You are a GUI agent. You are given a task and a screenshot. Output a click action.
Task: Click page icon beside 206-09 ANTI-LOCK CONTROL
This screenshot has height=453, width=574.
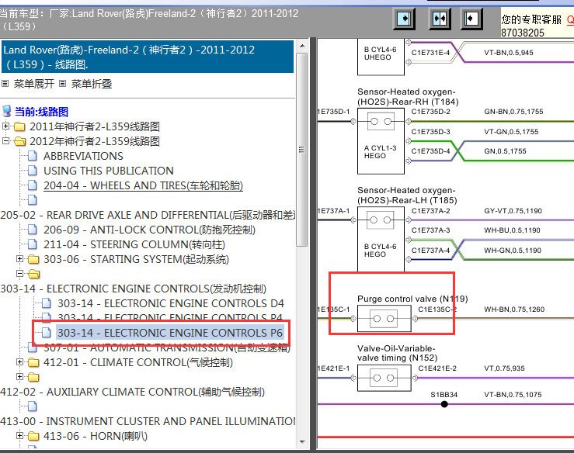[33, 230]
